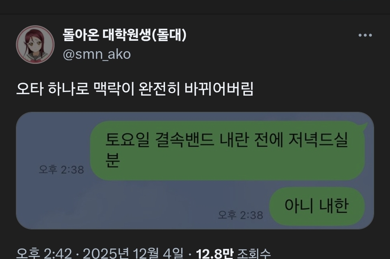Screen dimensions: 390x259
Task: Click the green chat bubble saying 아니 내한
Action: point(317,206)
